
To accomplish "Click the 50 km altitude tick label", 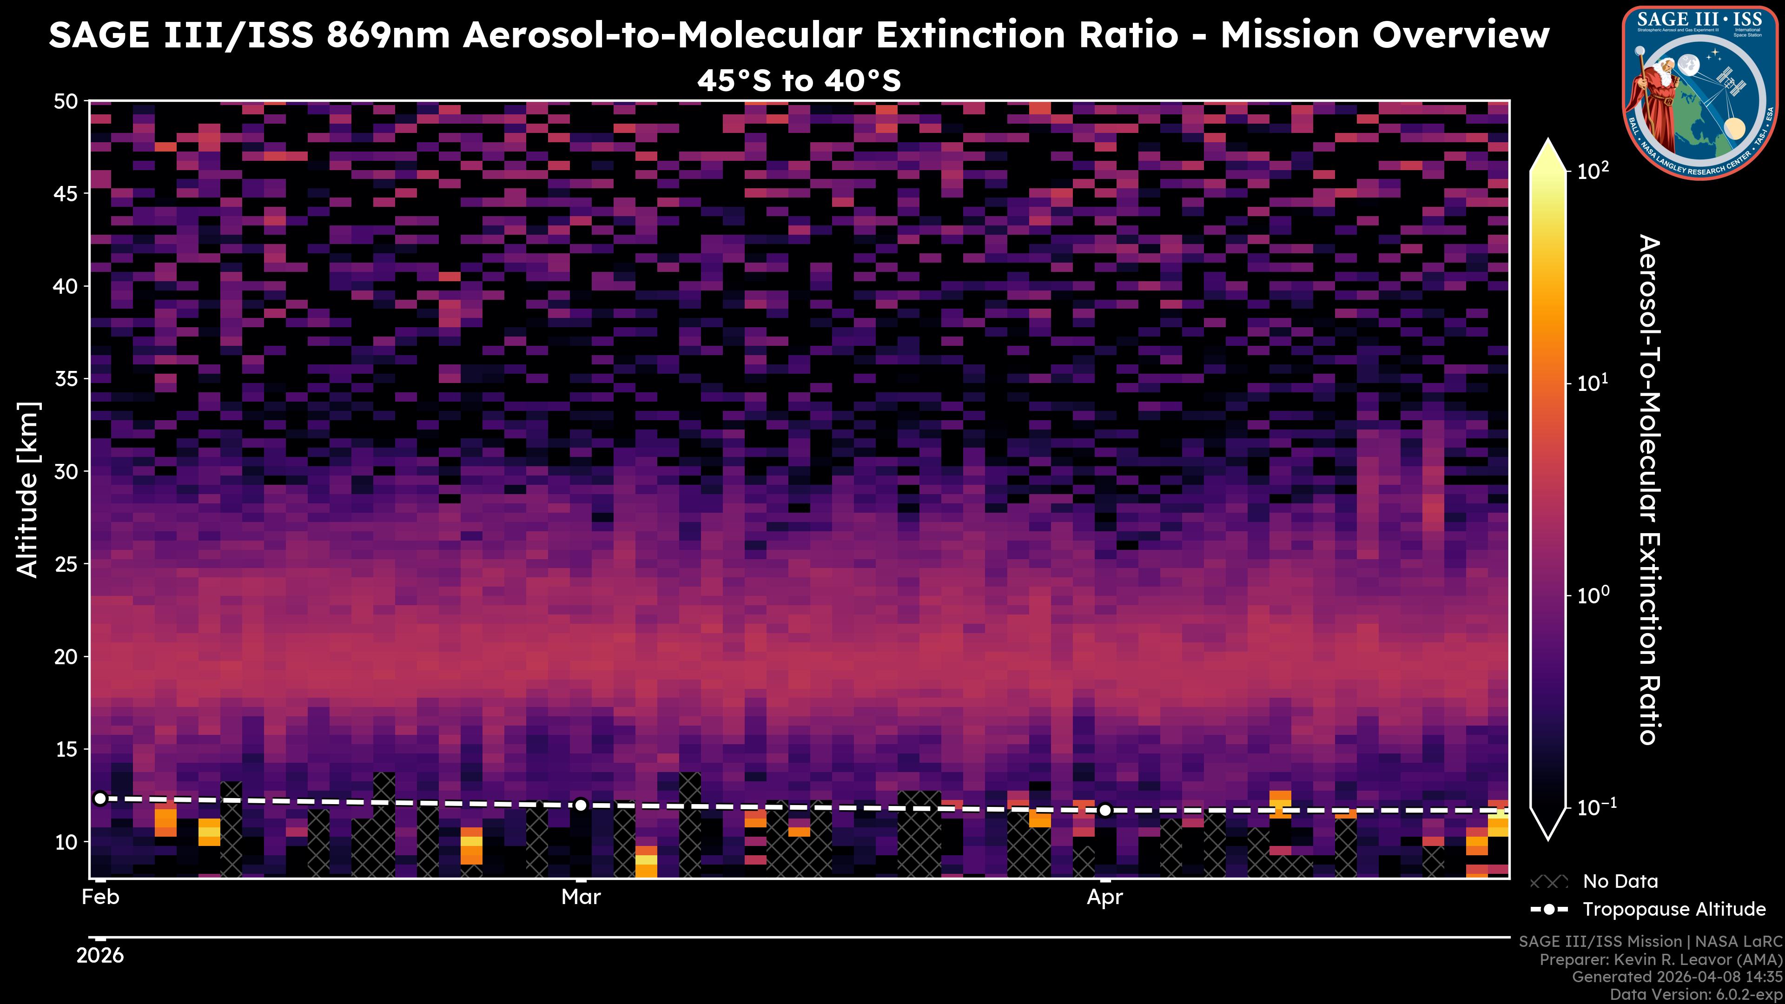I will tap(66, 102).
